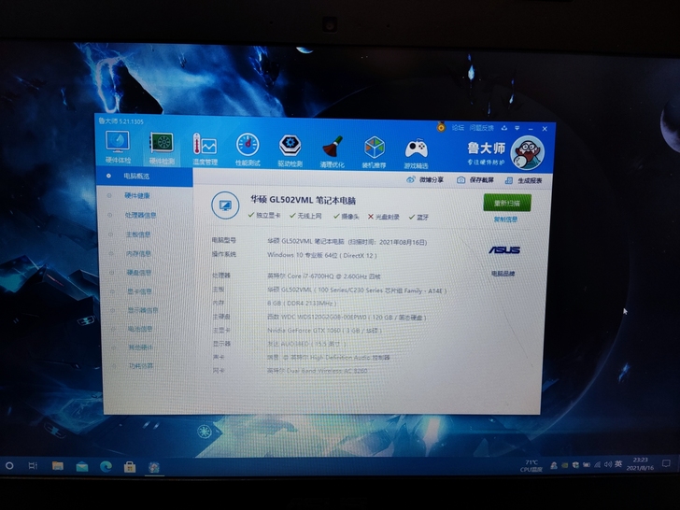Open File Explorer from taskbar
The image size is (680, 510).
[x=57, y=466]
